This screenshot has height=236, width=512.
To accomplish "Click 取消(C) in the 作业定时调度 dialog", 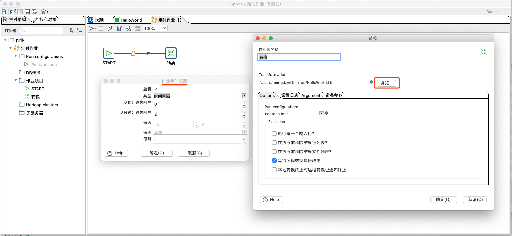I will 194,153.
